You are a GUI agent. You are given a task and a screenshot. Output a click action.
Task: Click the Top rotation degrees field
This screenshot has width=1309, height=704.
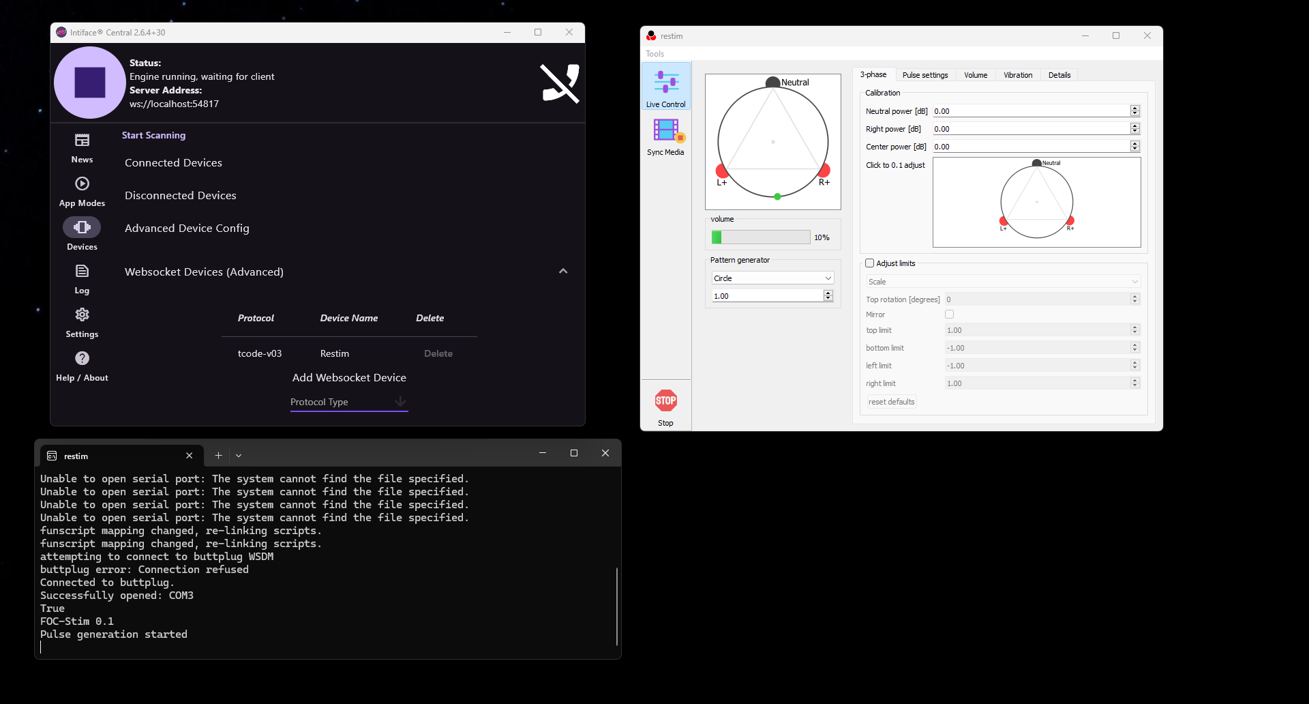coord(1037,299)
